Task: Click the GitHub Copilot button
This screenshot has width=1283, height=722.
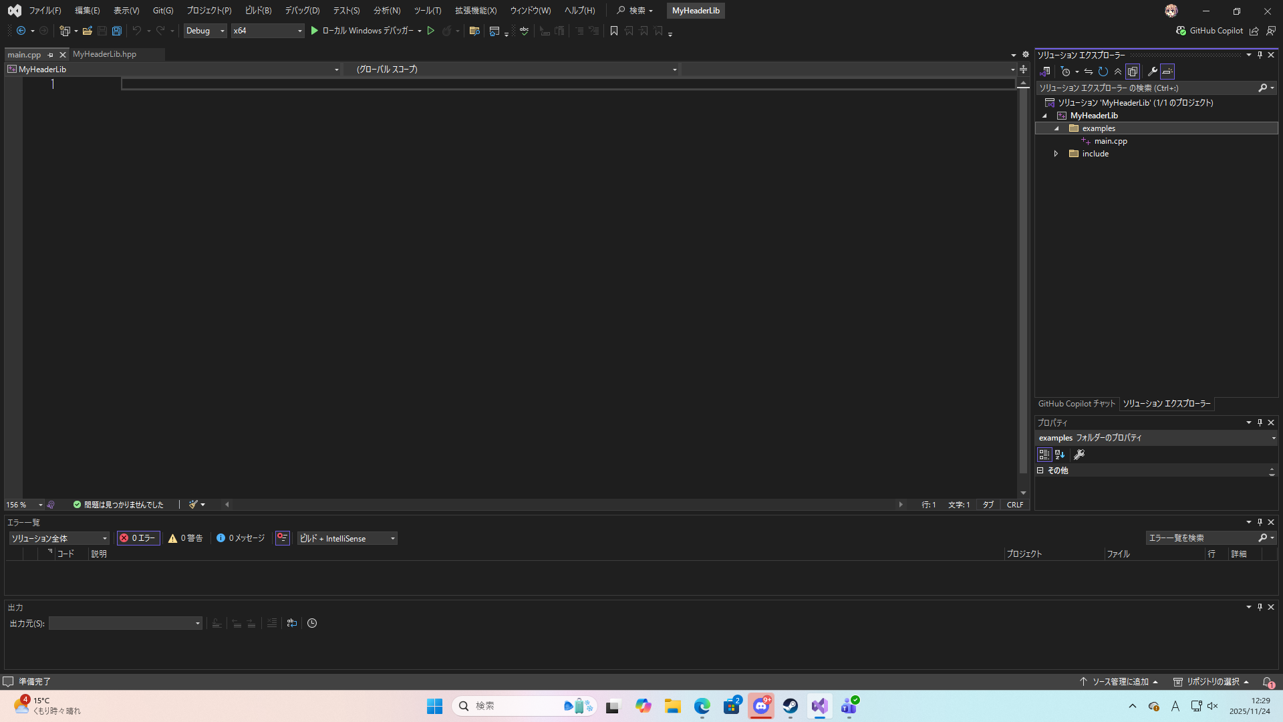Action: (x=1209, y=31)
